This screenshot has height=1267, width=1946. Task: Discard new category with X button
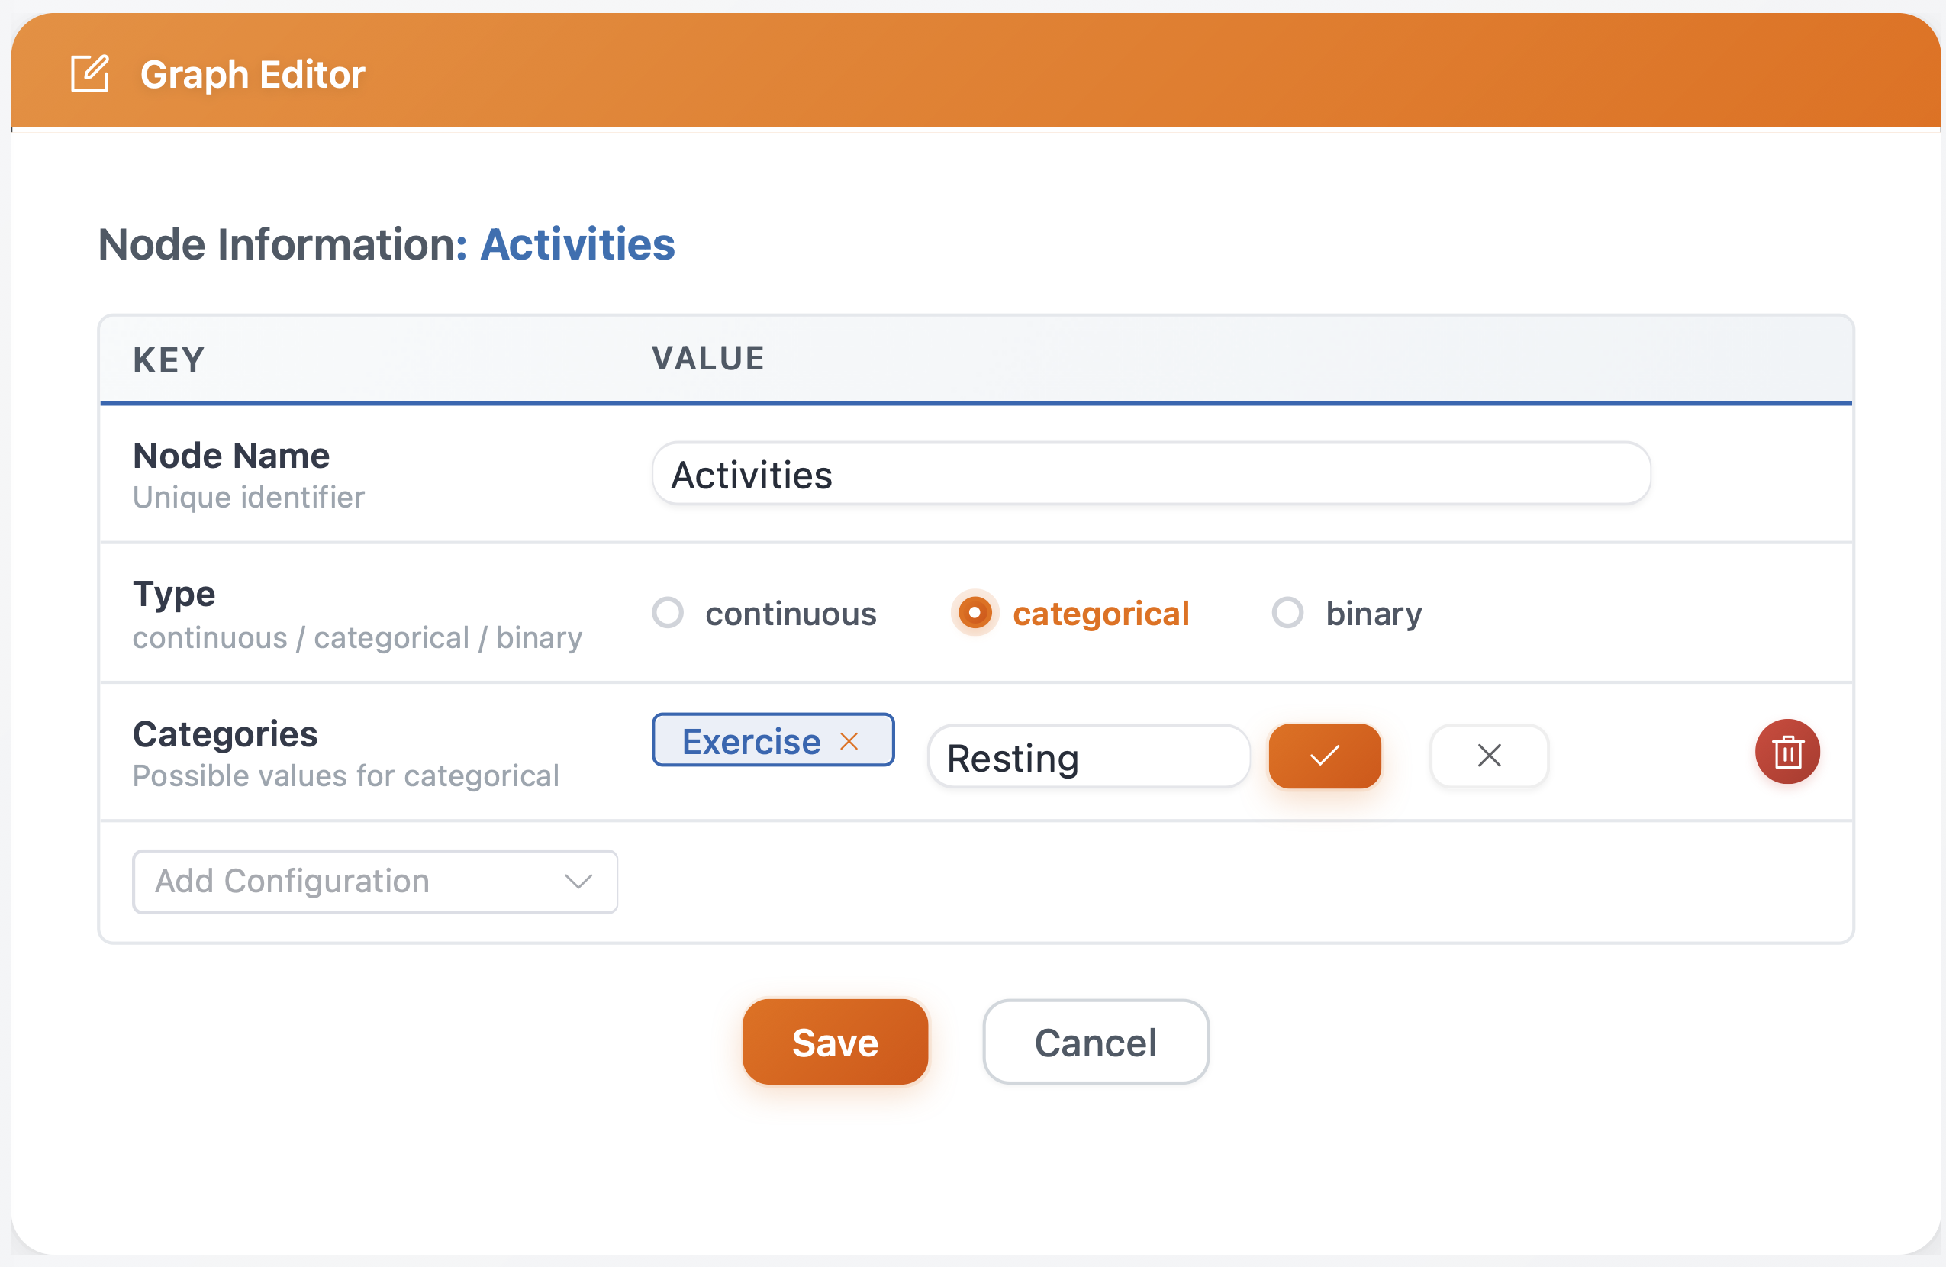tap(1488, 755)
